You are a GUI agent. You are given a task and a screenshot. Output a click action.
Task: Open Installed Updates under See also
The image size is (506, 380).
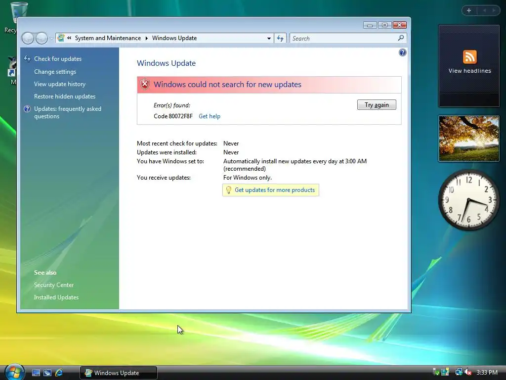click(x=56, y=297)
